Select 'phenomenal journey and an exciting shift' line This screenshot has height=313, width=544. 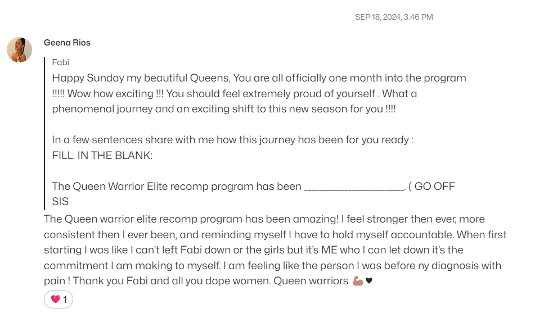point(224,109)
